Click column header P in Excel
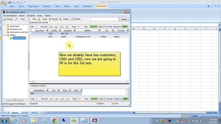Image resolution: width=221 pixels, height=124 pixels. (x=164, y=29)
